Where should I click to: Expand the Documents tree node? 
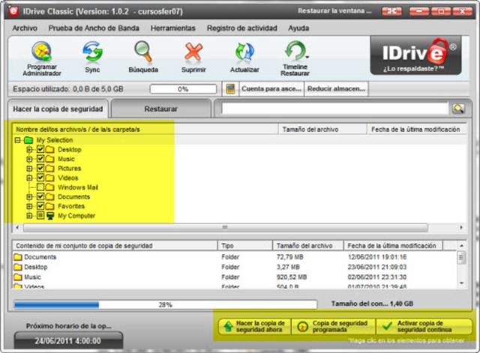point(29,196)
